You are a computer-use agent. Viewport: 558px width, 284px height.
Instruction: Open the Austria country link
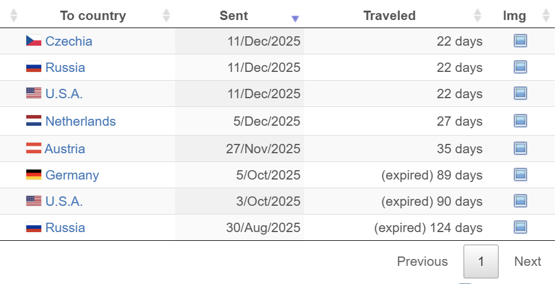pos(65,149)
